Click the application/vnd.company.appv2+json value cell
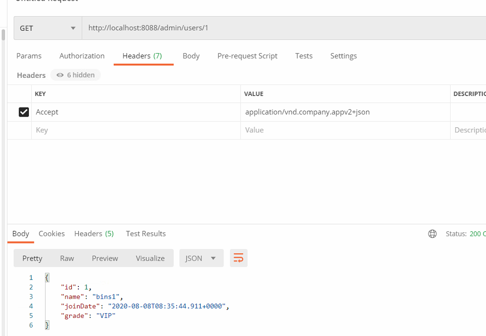This screenshot has height=336, width=486. coord(345,112)
